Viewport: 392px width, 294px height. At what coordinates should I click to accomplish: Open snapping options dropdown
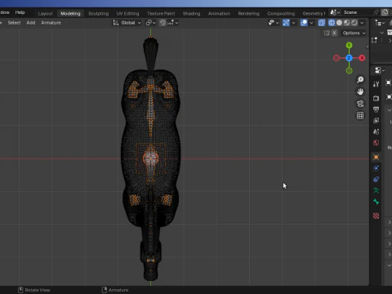pos(173,23)
